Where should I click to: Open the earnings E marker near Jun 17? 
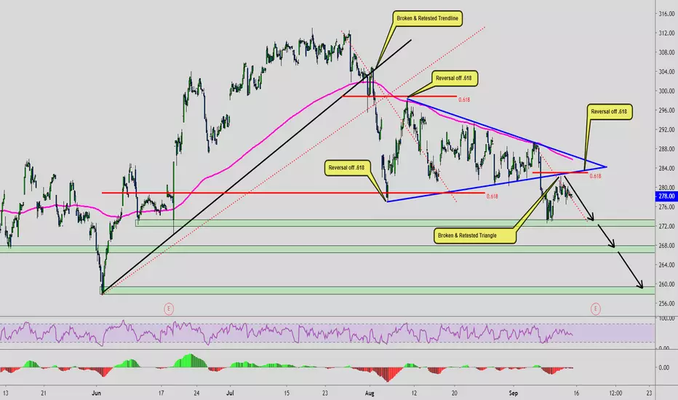point(169,309)
